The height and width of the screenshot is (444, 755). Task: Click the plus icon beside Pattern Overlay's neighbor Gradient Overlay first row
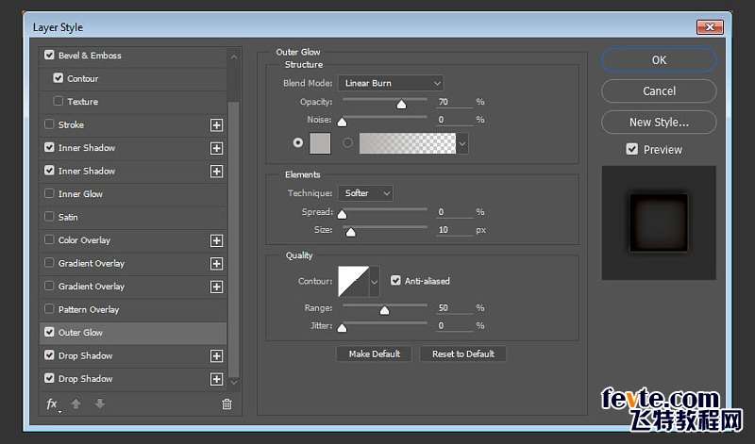click(x=217, y=287)
